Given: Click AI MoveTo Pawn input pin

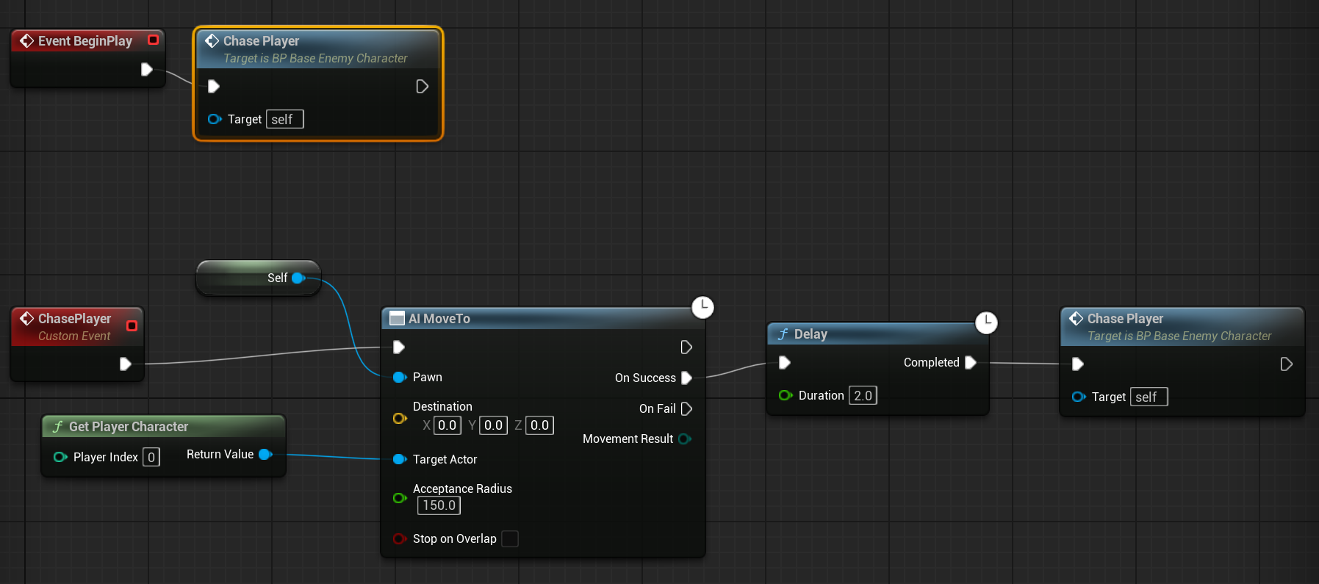Looking at the screenshot, I should coord(400,377).
